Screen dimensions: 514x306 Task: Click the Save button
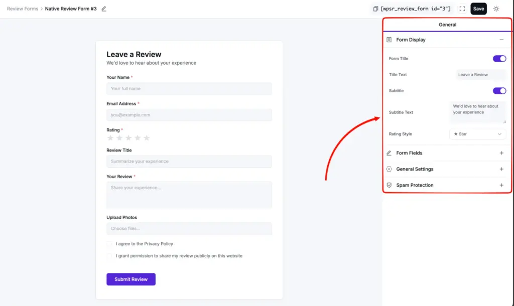click(478, 9)
